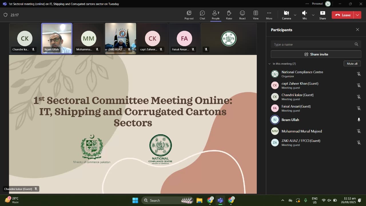Click the Pop out icon

pyautogui.click(x=189, y=15)
